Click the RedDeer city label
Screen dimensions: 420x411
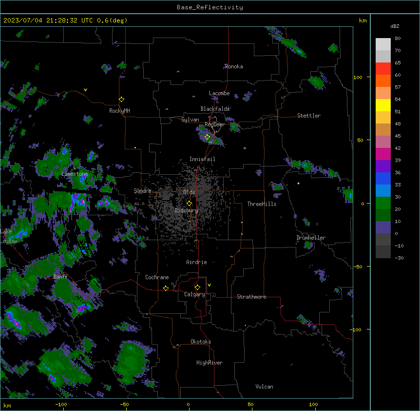click(x=214, y=124)
